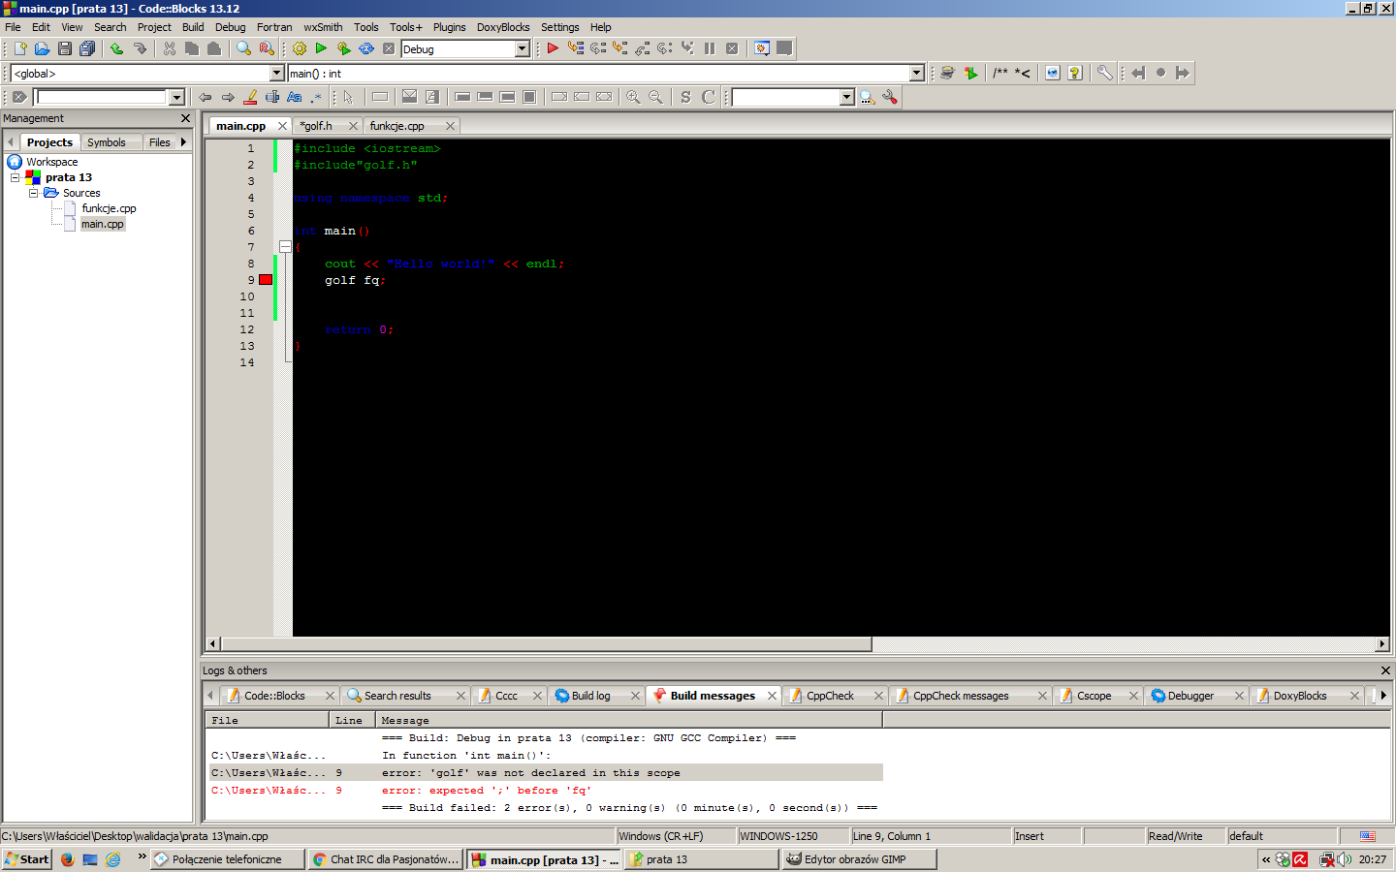
Task: Click the Rebuild icon
Action: (366, 48)
